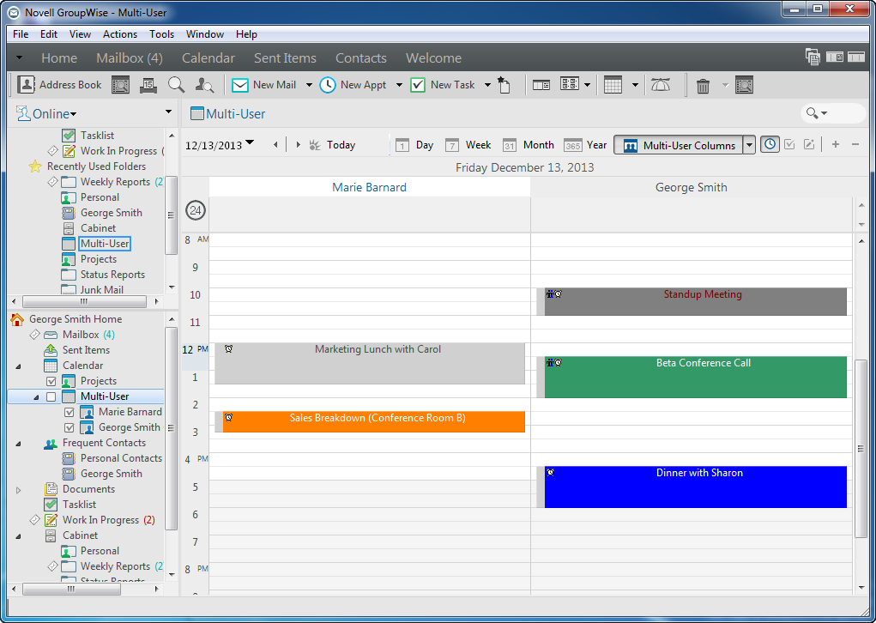Switch to Month view

[528, 145]
